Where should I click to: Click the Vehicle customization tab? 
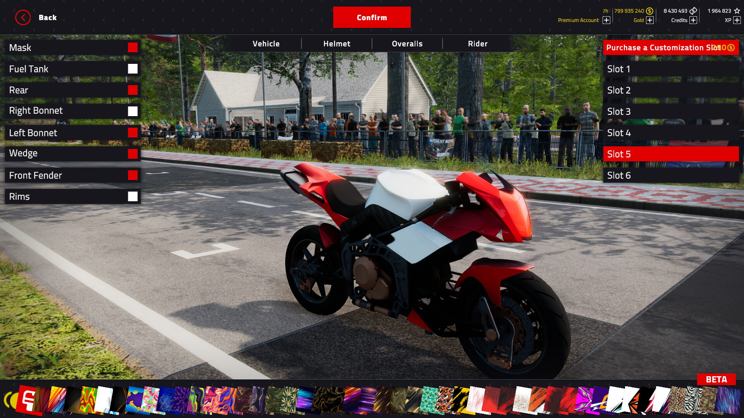point(266,43)
